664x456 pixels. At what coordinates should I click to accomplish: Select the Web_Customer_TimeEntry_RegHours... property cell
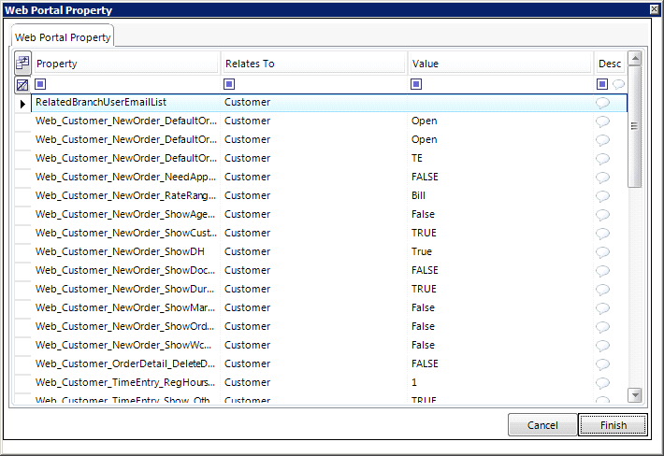click(126, 382)
